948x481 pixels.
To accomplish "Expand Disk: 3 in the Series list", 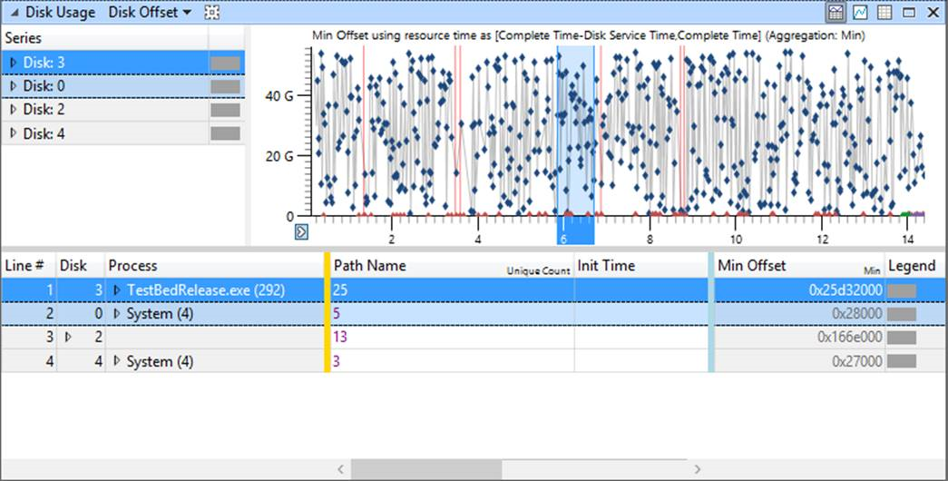I will tap(14, 63).
